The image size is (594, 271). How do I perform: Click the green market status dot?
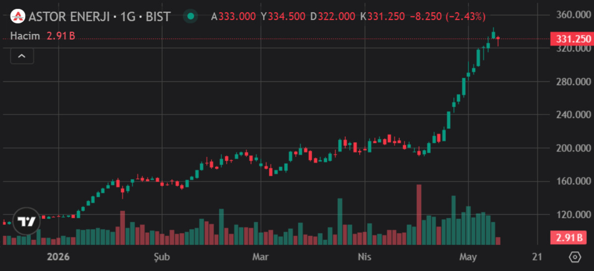(190, 17)
